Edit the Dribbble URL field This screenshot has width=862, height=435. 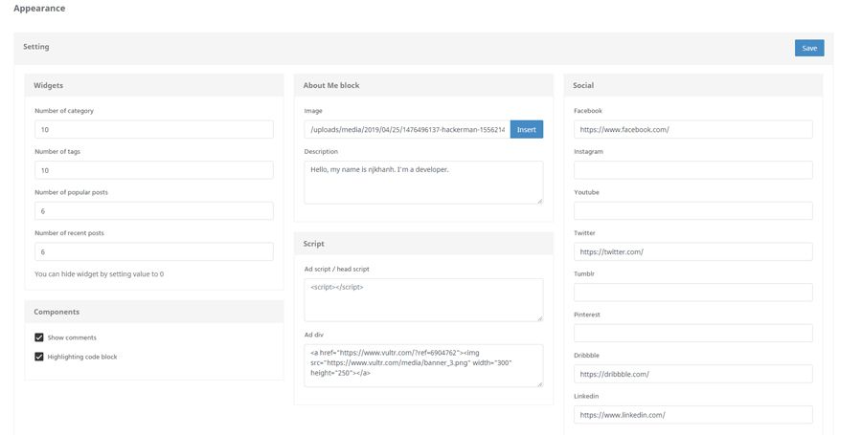coord(692,374)
